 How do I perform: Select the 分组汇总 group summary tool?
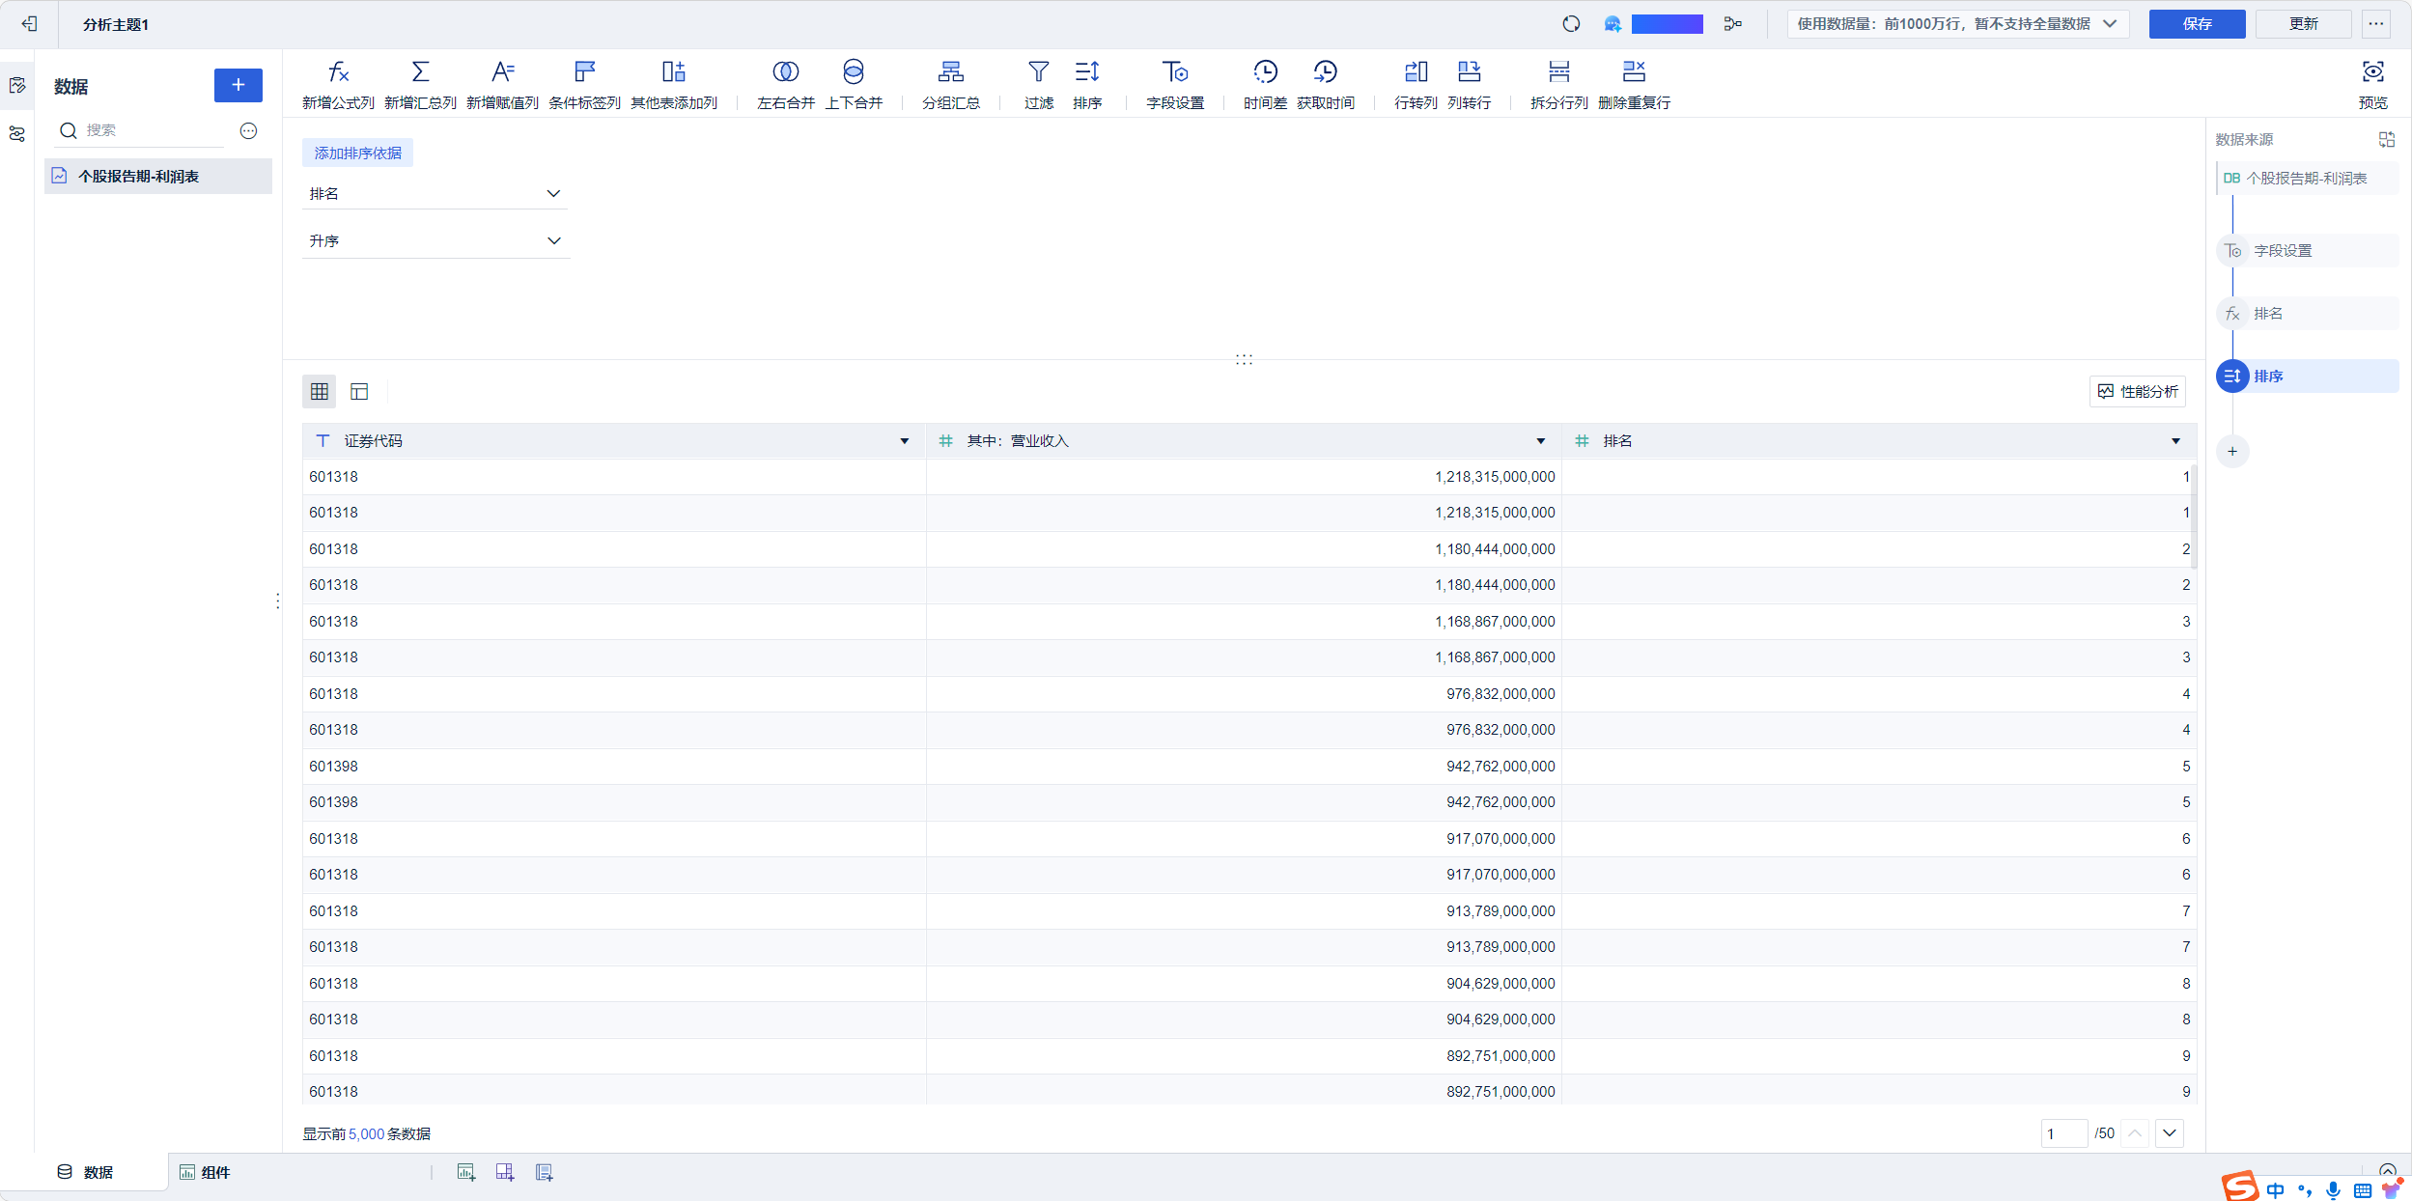tap(950, 72)
